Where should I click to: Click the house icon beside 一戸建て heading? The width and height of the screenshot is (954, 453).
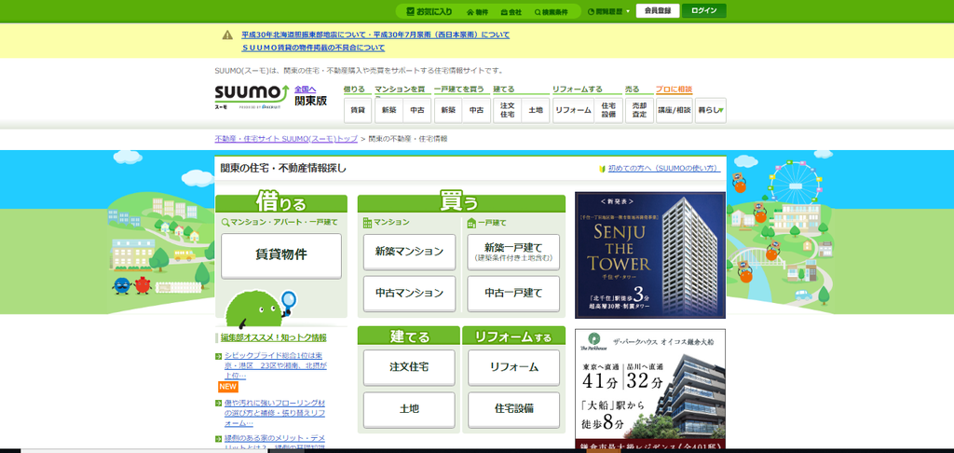click(470, 223)
